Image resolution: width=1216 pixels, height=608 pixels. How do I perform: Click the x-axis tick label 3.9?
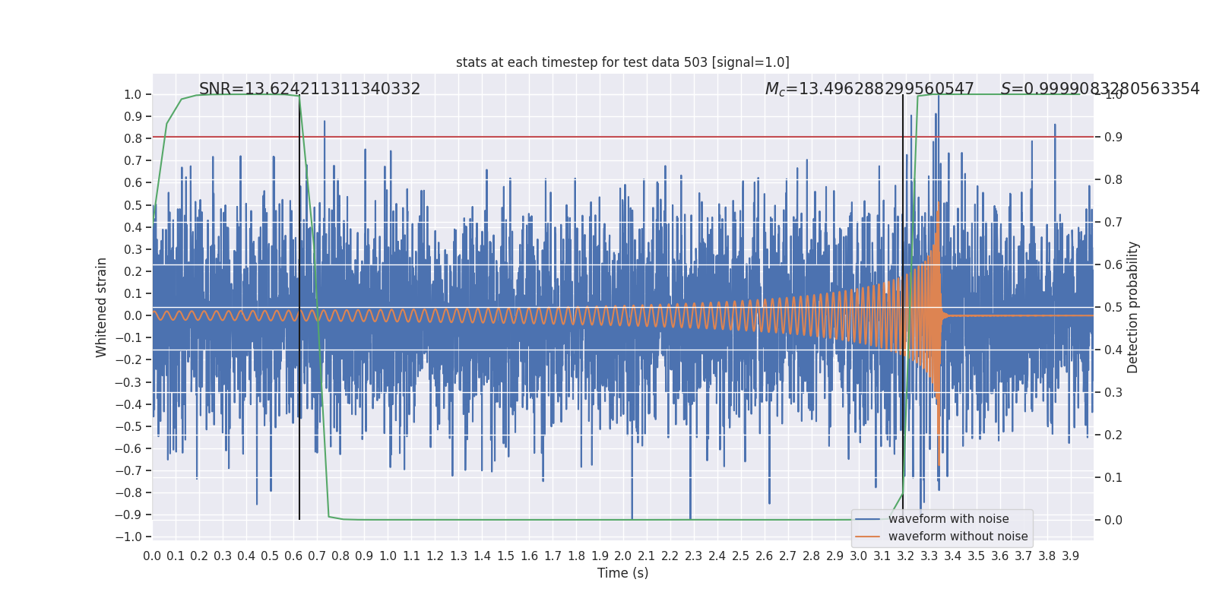1070,556
